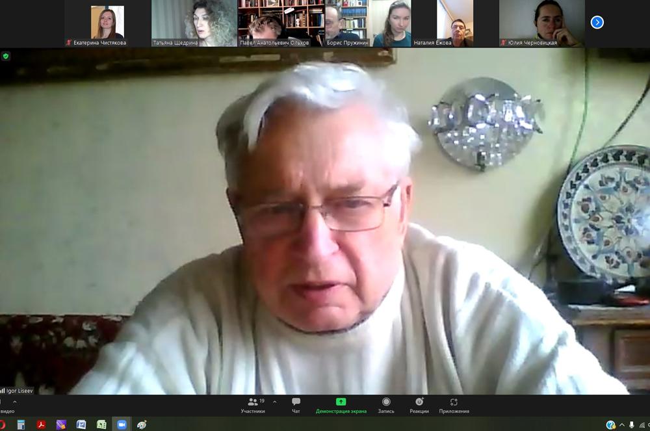The height and width of the screenshot is (431, 650).
Task: Select Екатерина Чистякова video thumbnail
Action: [107, 23]
